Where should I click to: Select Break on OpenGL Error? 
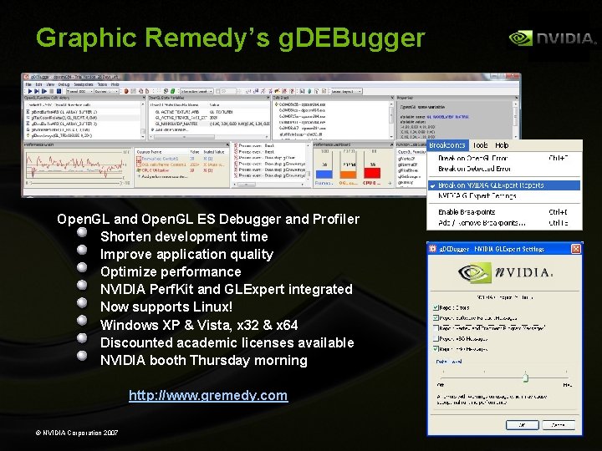click(x=503, y=158)
